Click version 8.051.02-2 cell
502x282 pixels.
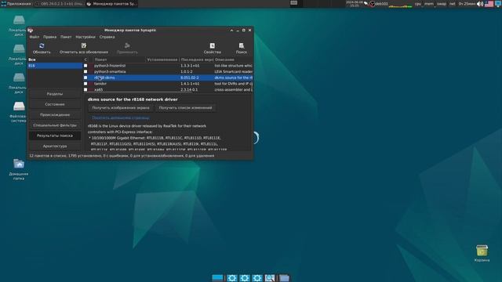coord(190,78)
